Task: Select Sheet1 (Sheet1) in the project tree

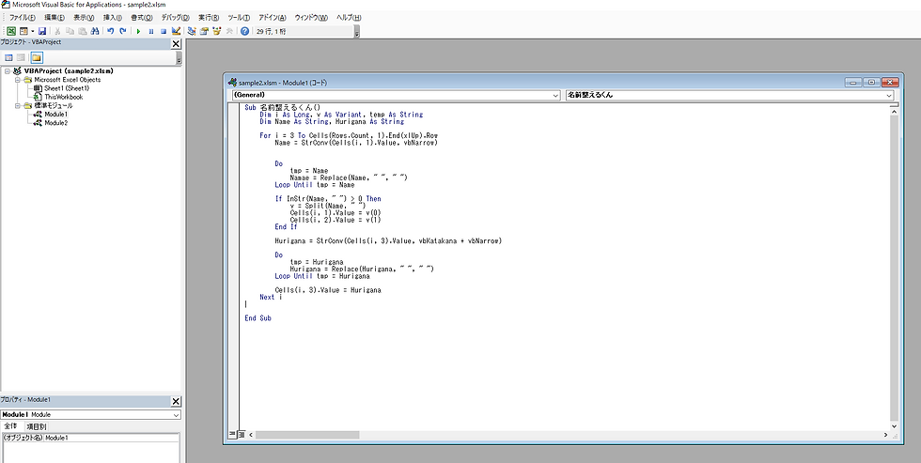Action: (x=67, y=88)
